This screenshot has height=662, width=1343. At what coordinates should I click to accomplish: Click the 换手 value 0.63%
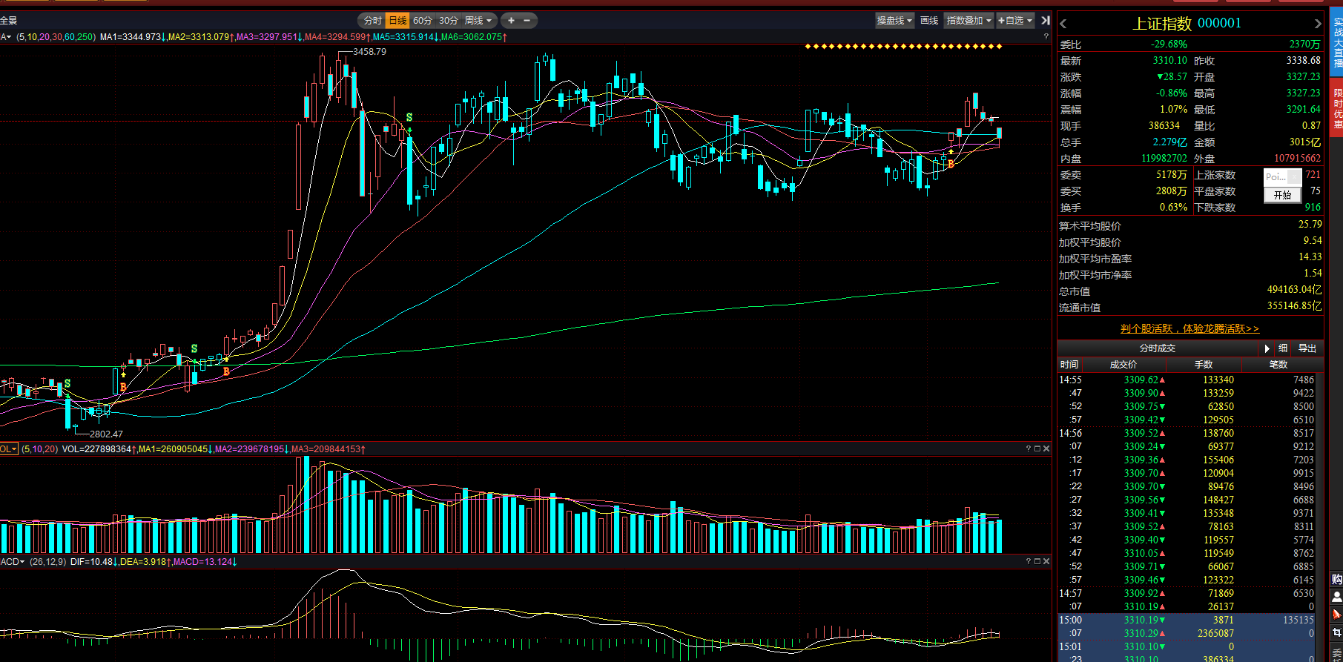coord(1173,207)
